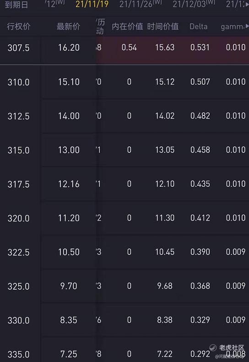
Task: Select the 21/11/19 expiry date tab
Action: (92, 4)
